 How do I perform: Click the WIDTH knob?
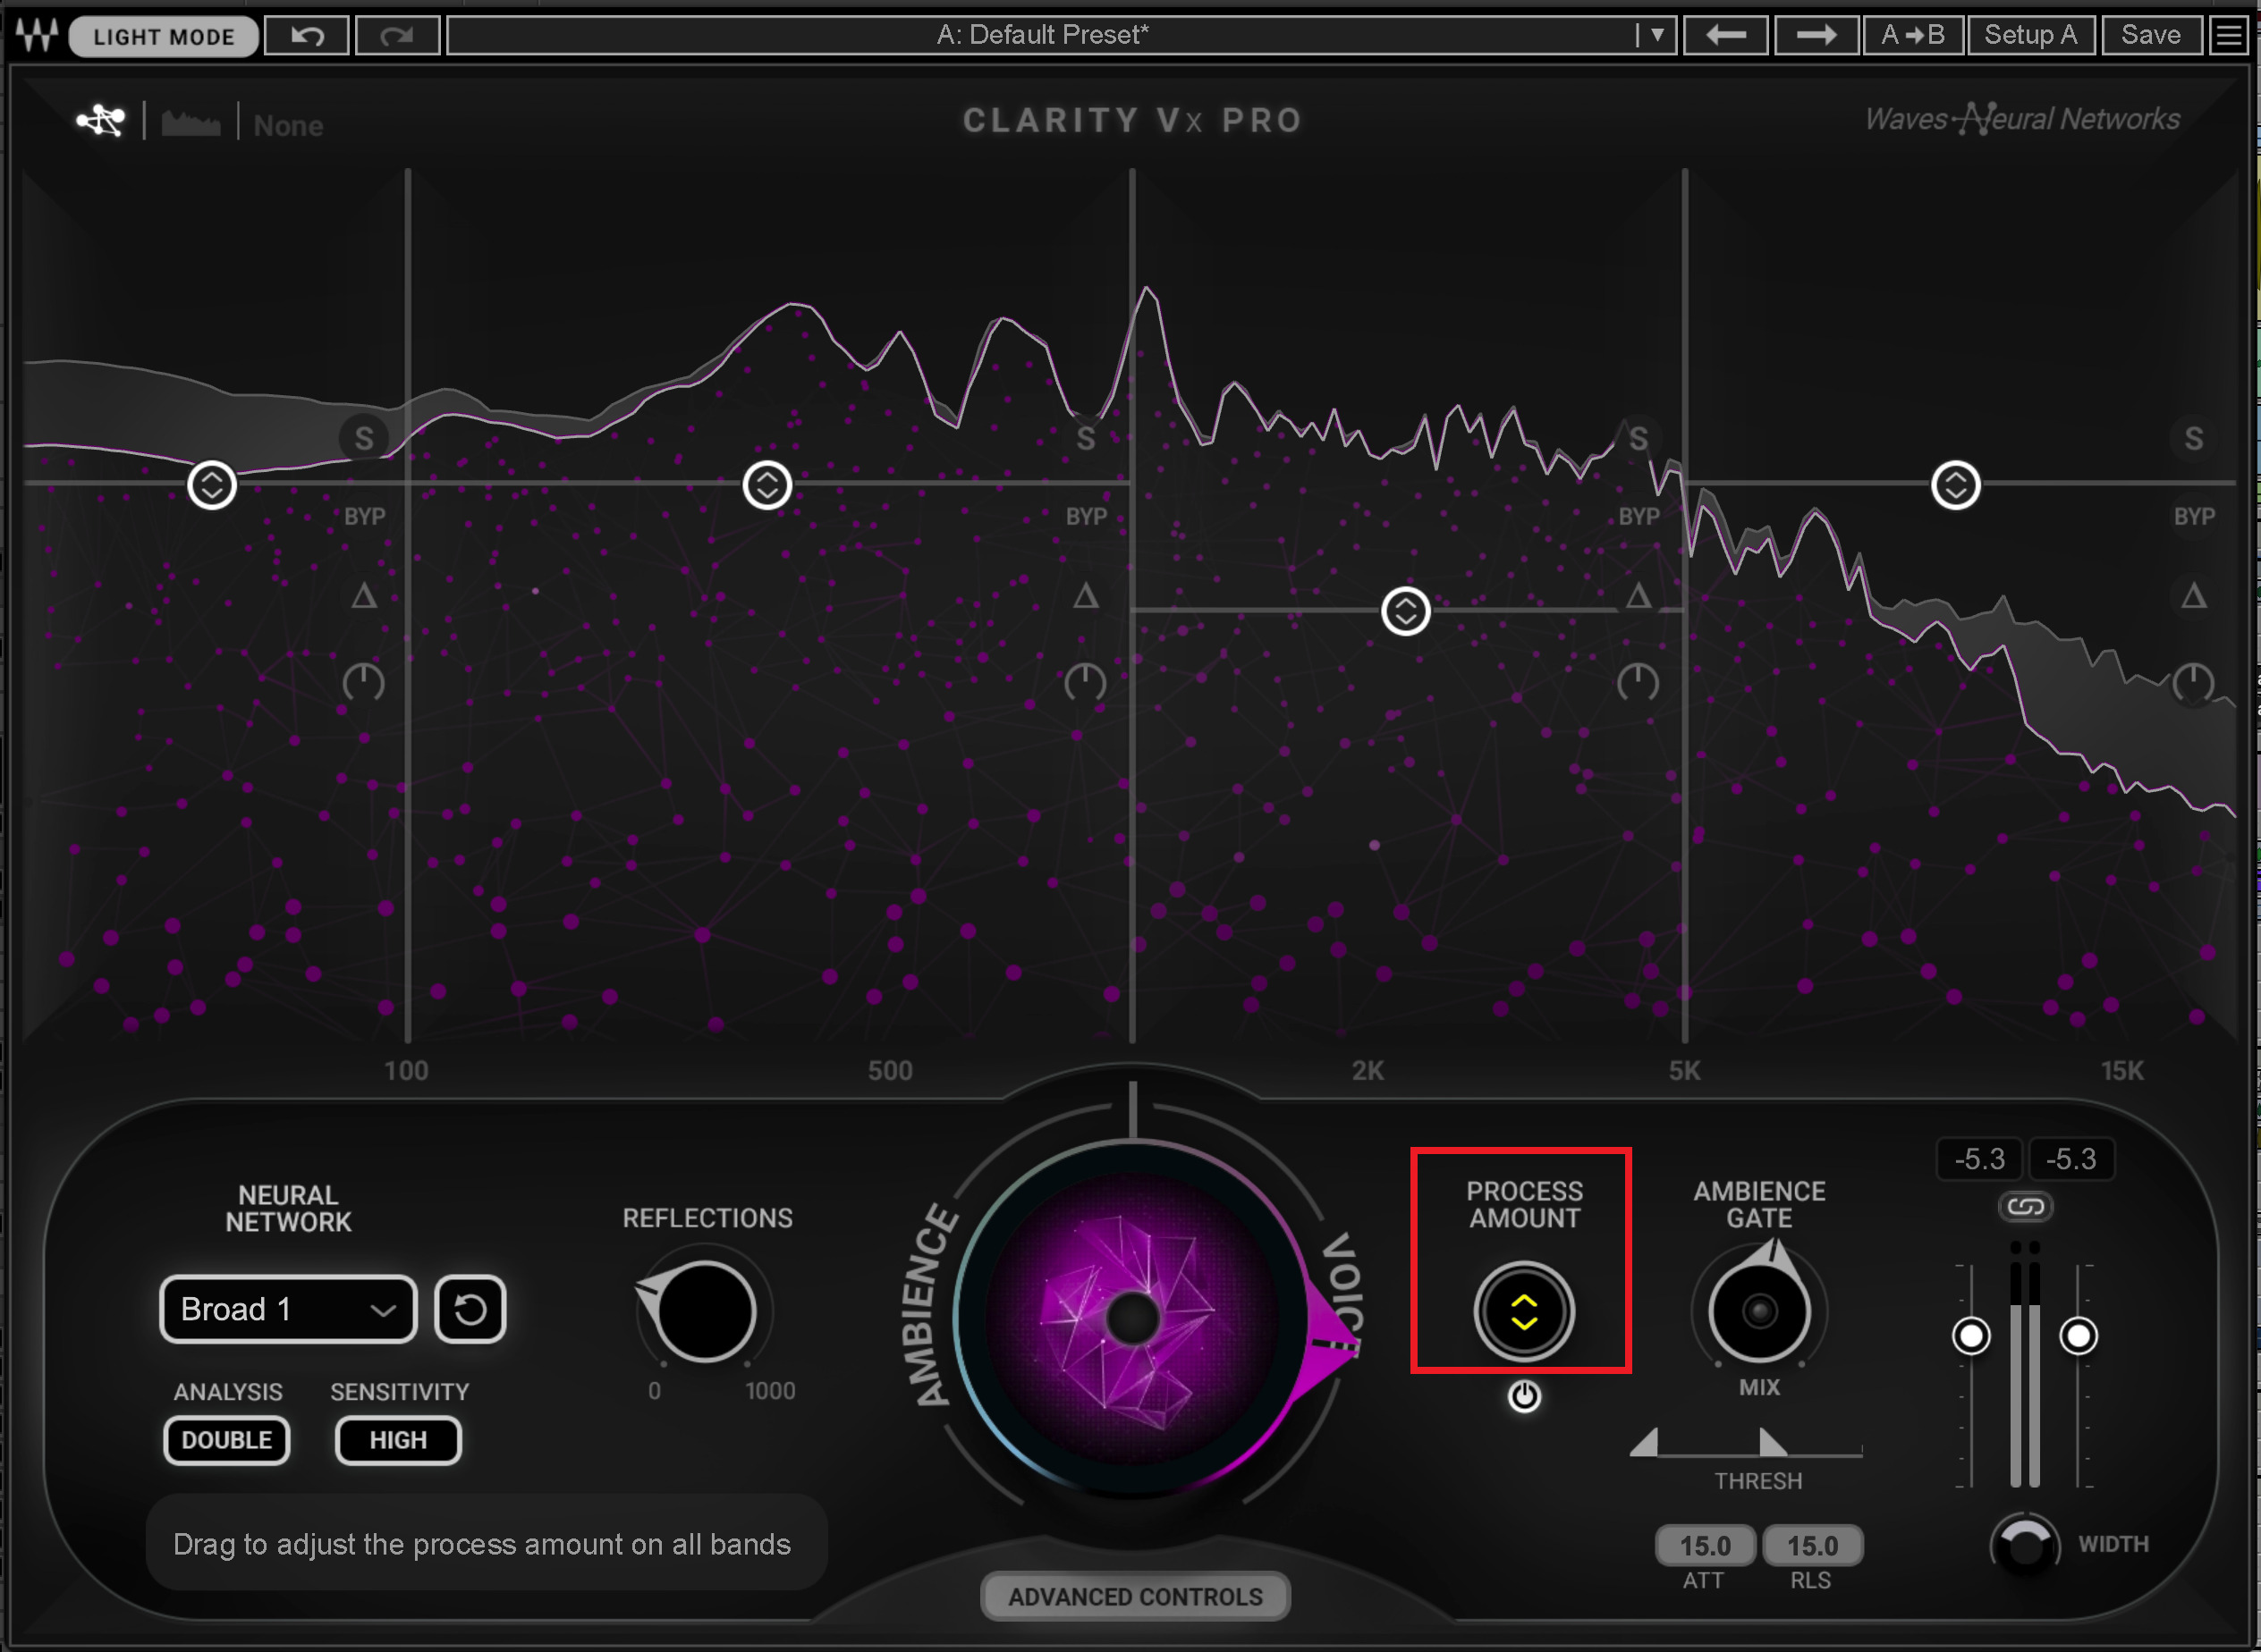coord(2026,1546)
